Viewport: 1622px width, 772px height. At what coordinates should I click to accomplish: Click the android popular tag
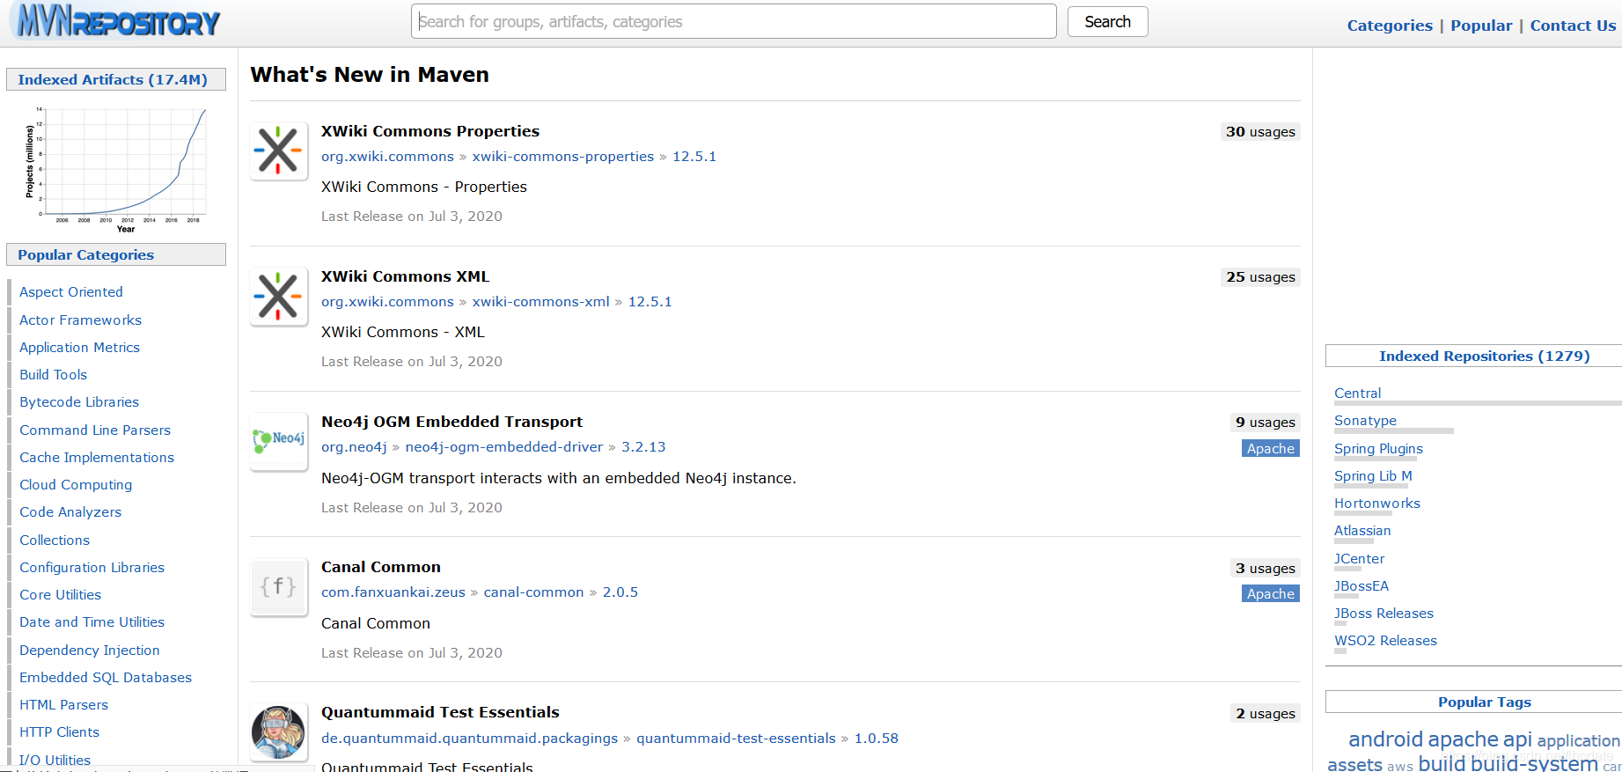[x=1385, y=739]
